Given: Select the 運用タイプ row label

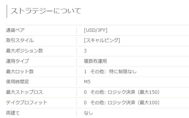Looking at the screenshot, I should [17, 61].
